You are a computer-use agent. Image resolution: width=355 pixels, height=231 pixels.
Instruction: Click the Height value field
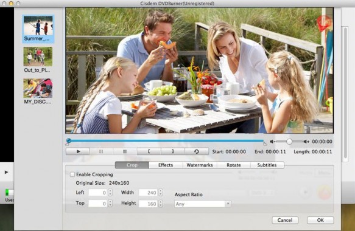(x=148, y=204)
